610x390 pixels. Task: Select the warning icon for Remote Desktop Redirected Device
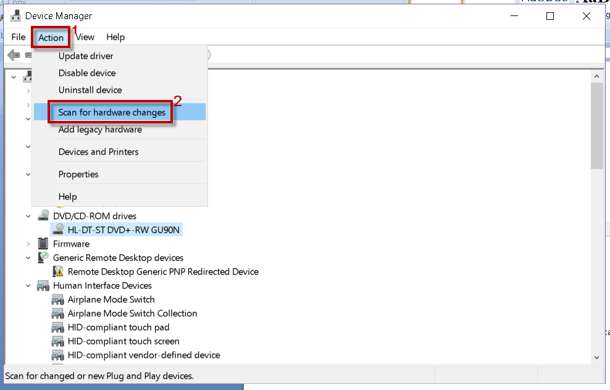click(x=58, y=272)
